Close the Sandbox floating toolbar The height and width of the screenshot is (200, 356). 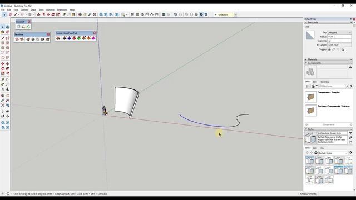tap(48, 34)
